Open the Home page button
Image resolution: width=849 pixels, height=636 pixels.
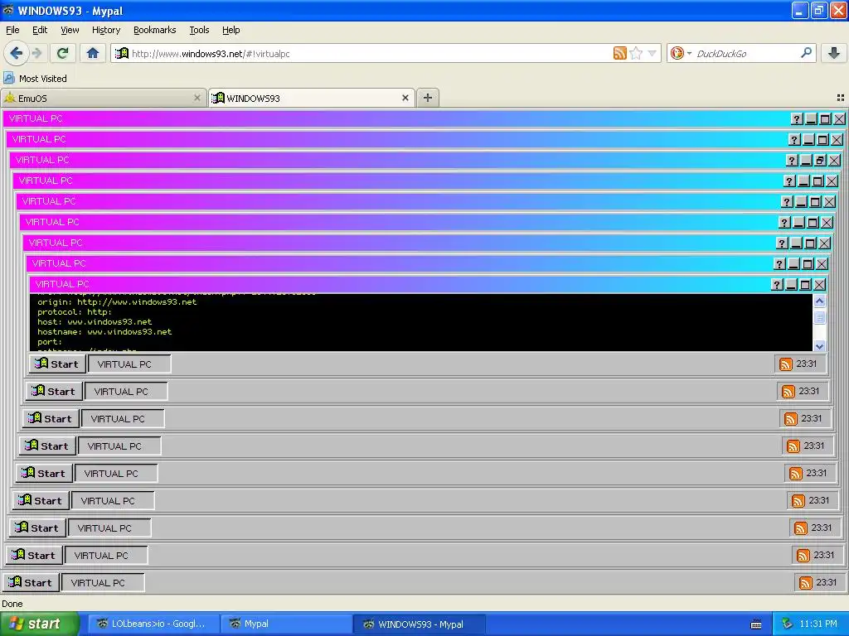93,53
